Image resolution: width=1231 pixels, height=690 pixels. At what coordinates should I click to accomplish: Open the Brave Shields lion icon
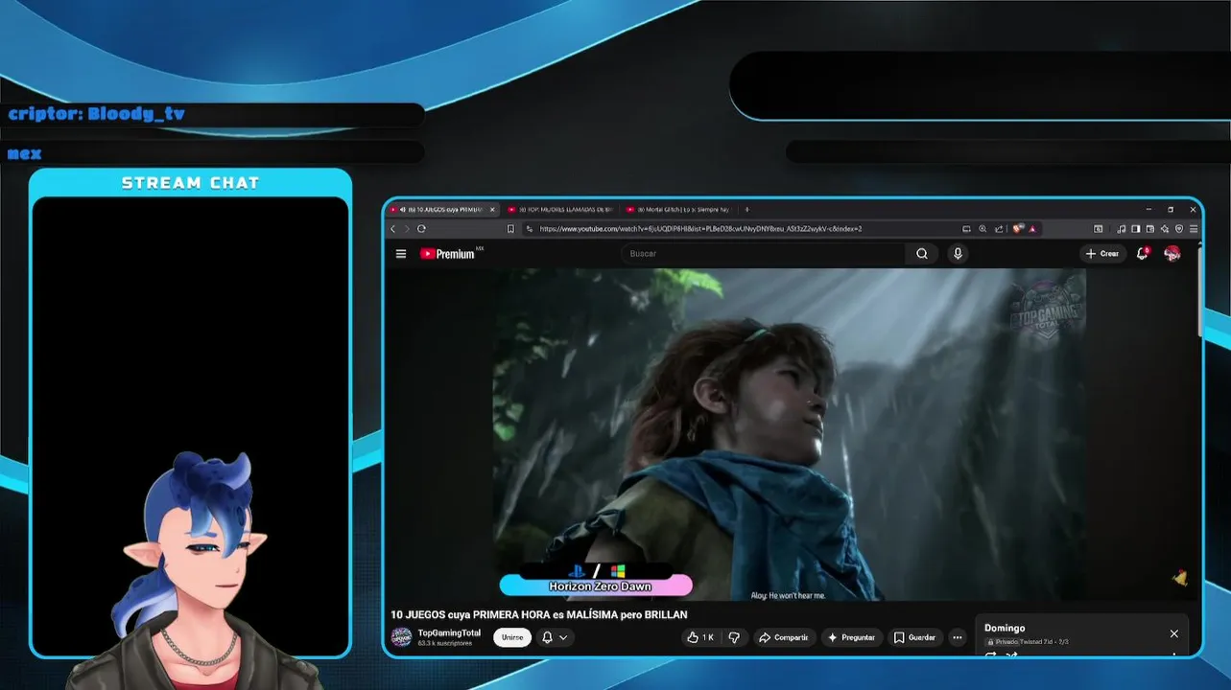pos(1017,229)
